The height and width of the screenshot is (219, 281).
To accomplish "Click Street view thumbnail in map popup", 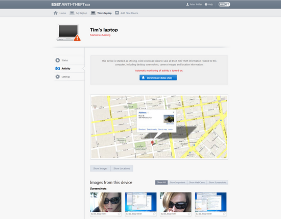I will [x=169, y=119].
